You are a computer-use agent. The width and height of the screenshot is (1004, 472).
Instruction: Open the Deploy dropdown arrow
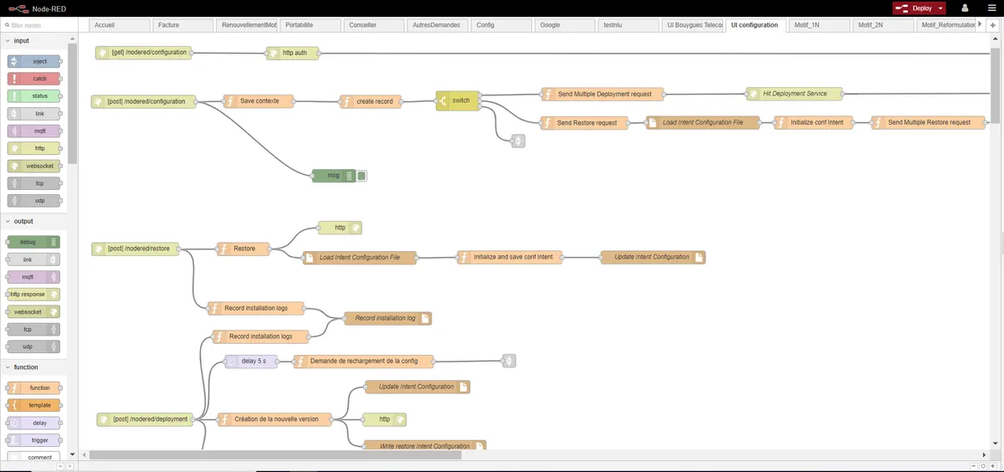point(940,8)
